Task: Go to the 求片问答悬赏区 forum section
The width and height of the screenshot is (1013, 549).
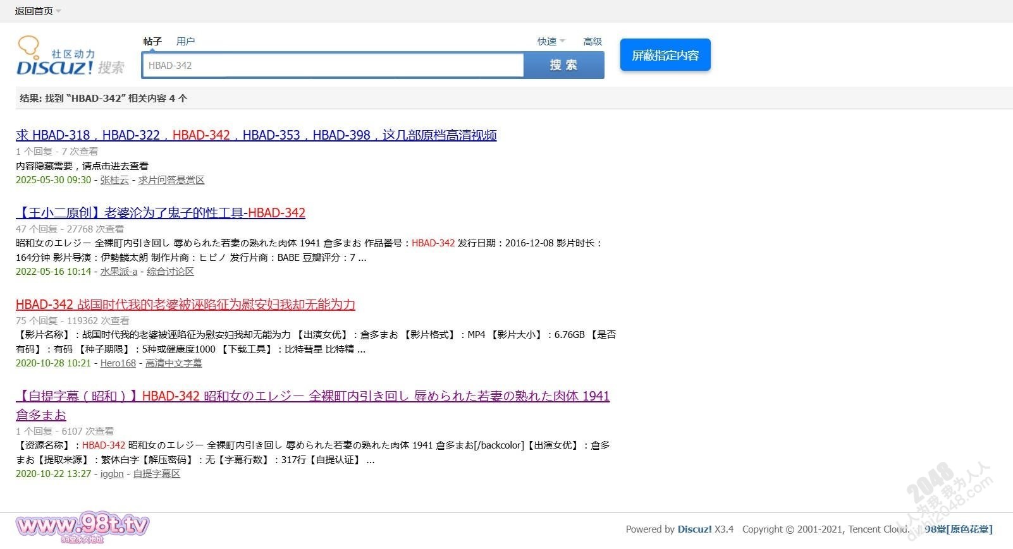Action: tap(171, 180)
